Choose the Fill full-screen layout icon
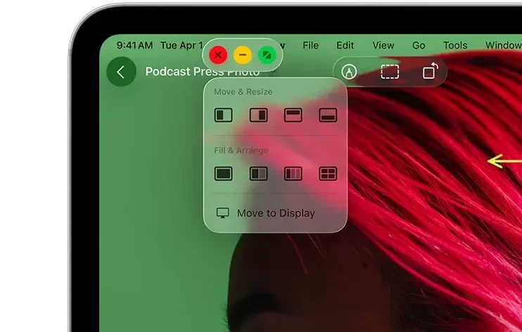The height and width of the screenshot is (332, 522). pyautogui.click(x=223, y=173)
